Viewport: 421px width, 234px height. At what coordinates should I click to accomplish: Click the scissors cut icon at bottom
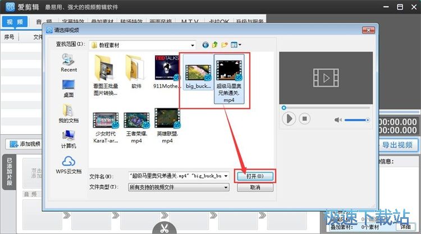[164, 228]
